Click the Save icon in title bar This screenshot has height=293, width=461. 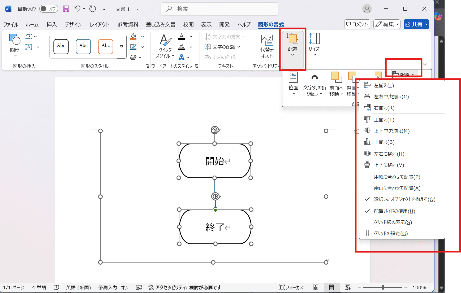[66, 9]
